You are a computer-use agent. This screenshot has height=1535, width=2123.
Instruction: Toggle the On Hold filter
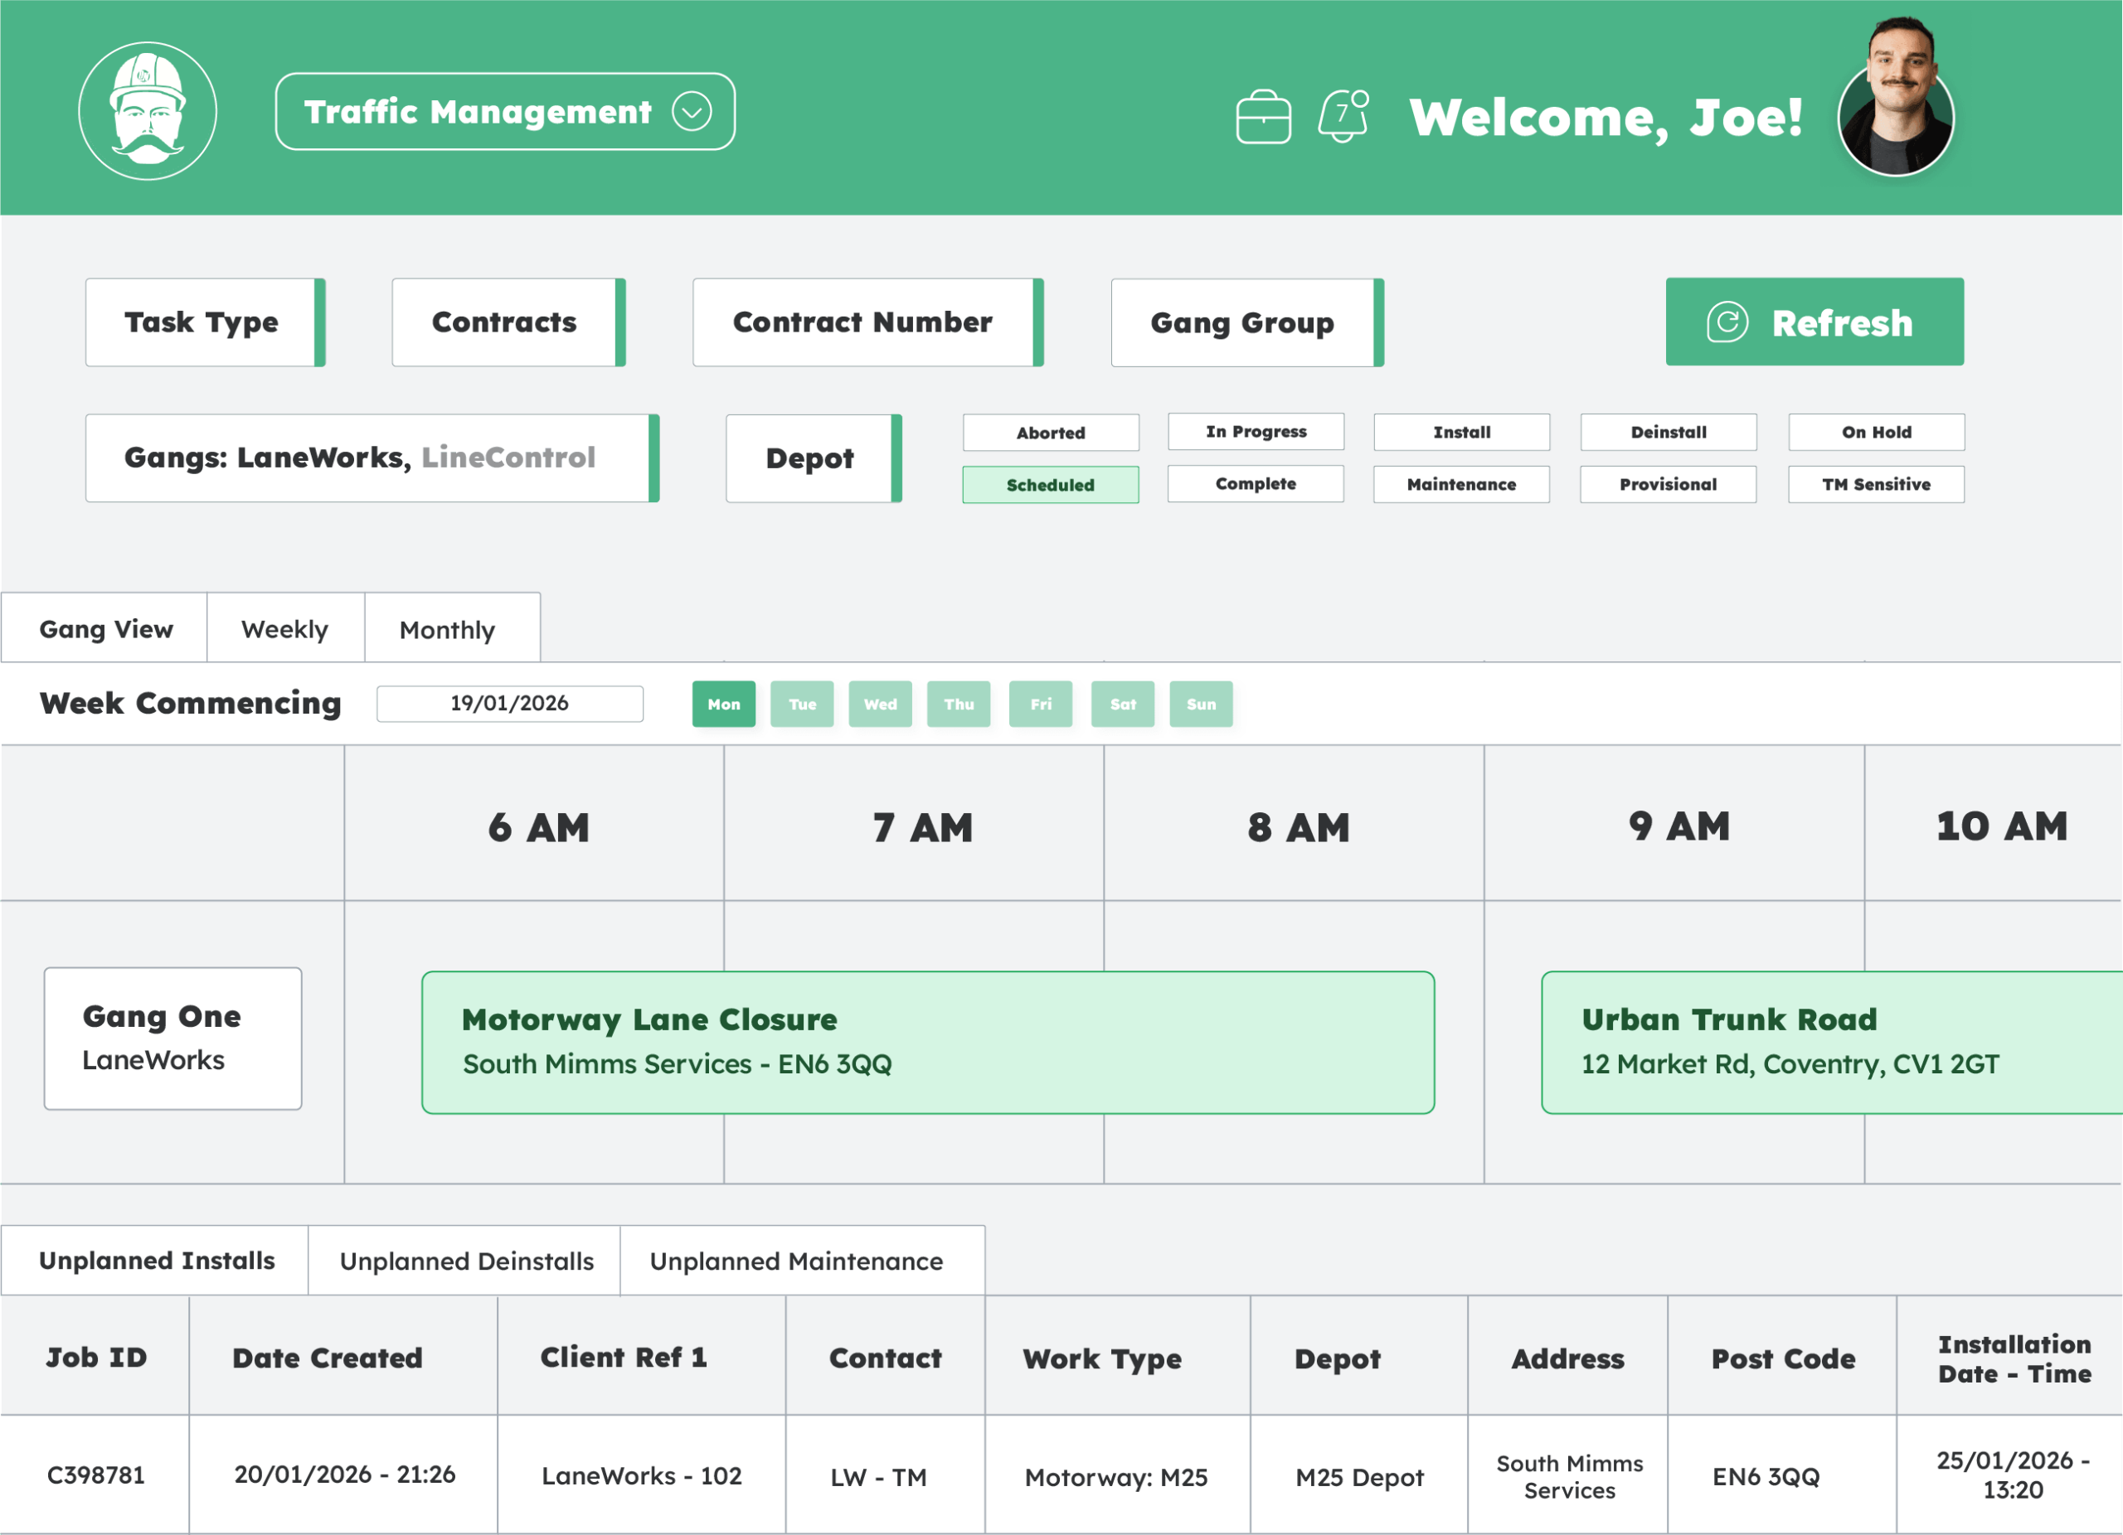tap(1876, 432)
